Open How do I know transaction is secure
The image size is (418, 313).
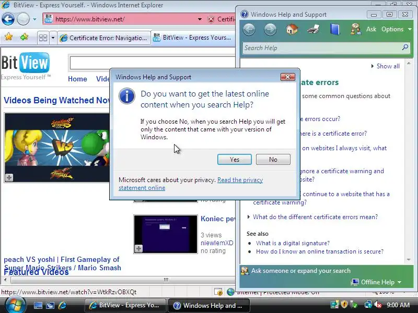tap(320, 251)
